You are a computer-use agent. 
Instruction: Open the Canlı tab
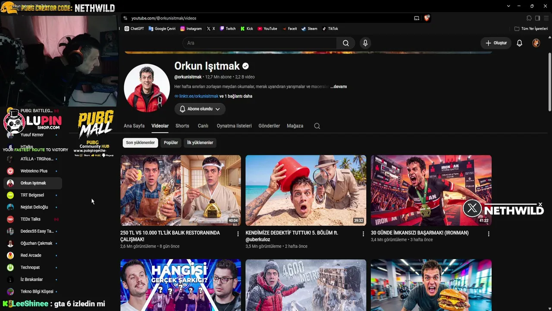tap(203, 126)
